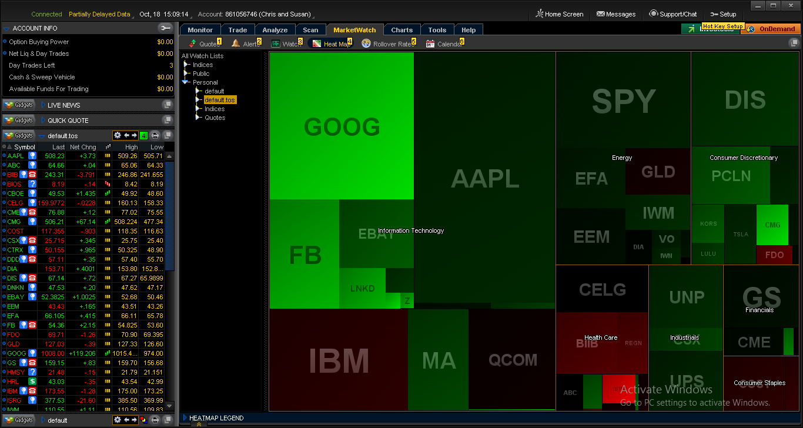Open the default.tos watchlist dropdown arrow
Image resolution: width=803 pixels, height=428 pixels.
[x=42, y=136]
